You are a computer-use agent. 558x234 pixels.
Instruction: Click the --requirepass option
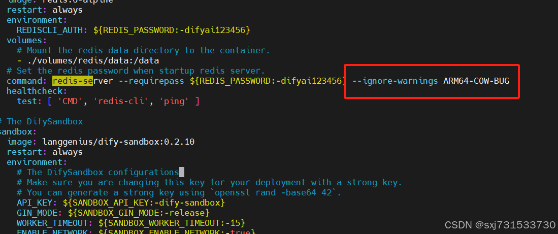pyautogui.click(x=152, y=81)
